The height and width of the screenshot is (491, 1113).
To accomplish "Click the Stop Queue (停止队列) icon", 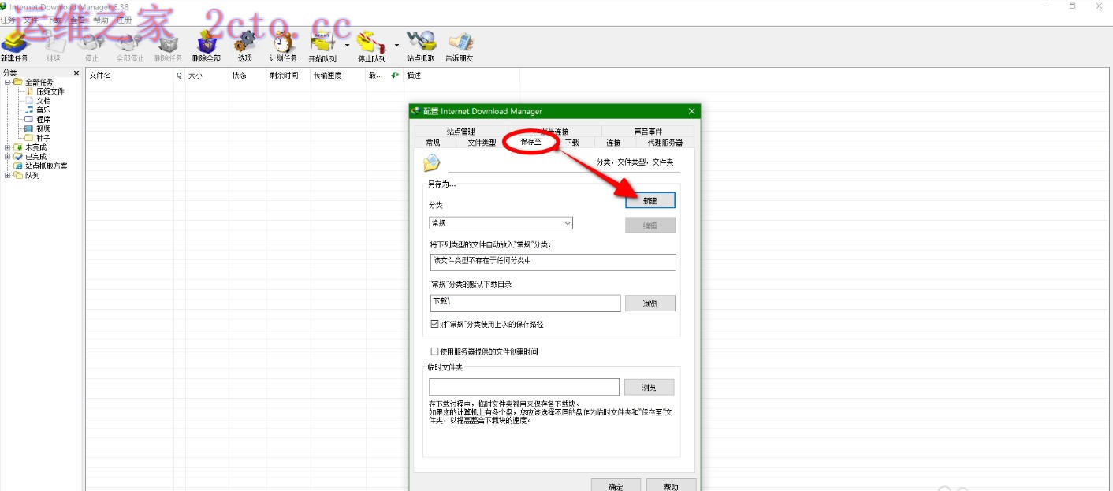I will tap(371, 46).
